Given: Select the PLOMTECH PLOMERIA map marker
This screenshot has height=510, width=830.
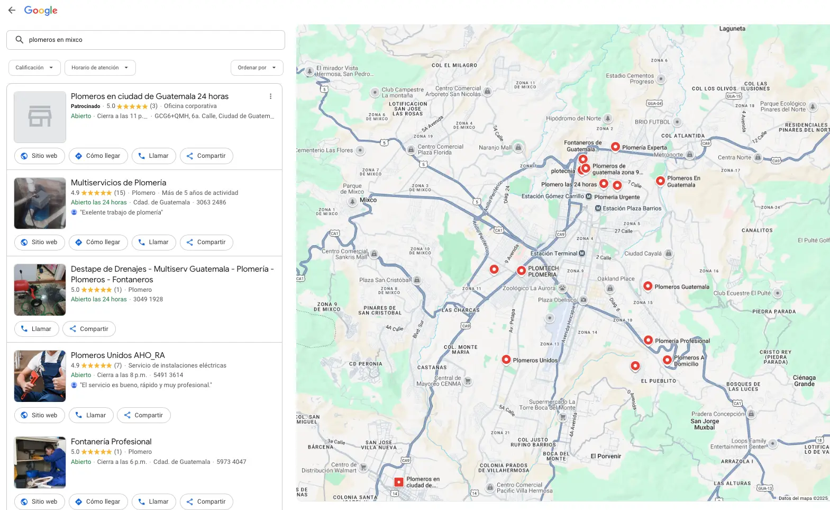Looking at the screenshot, I should [x=521, y=271].
